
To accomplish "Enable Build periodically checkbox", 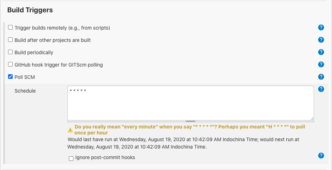I will pyautogui.click(x=11, y=52).
